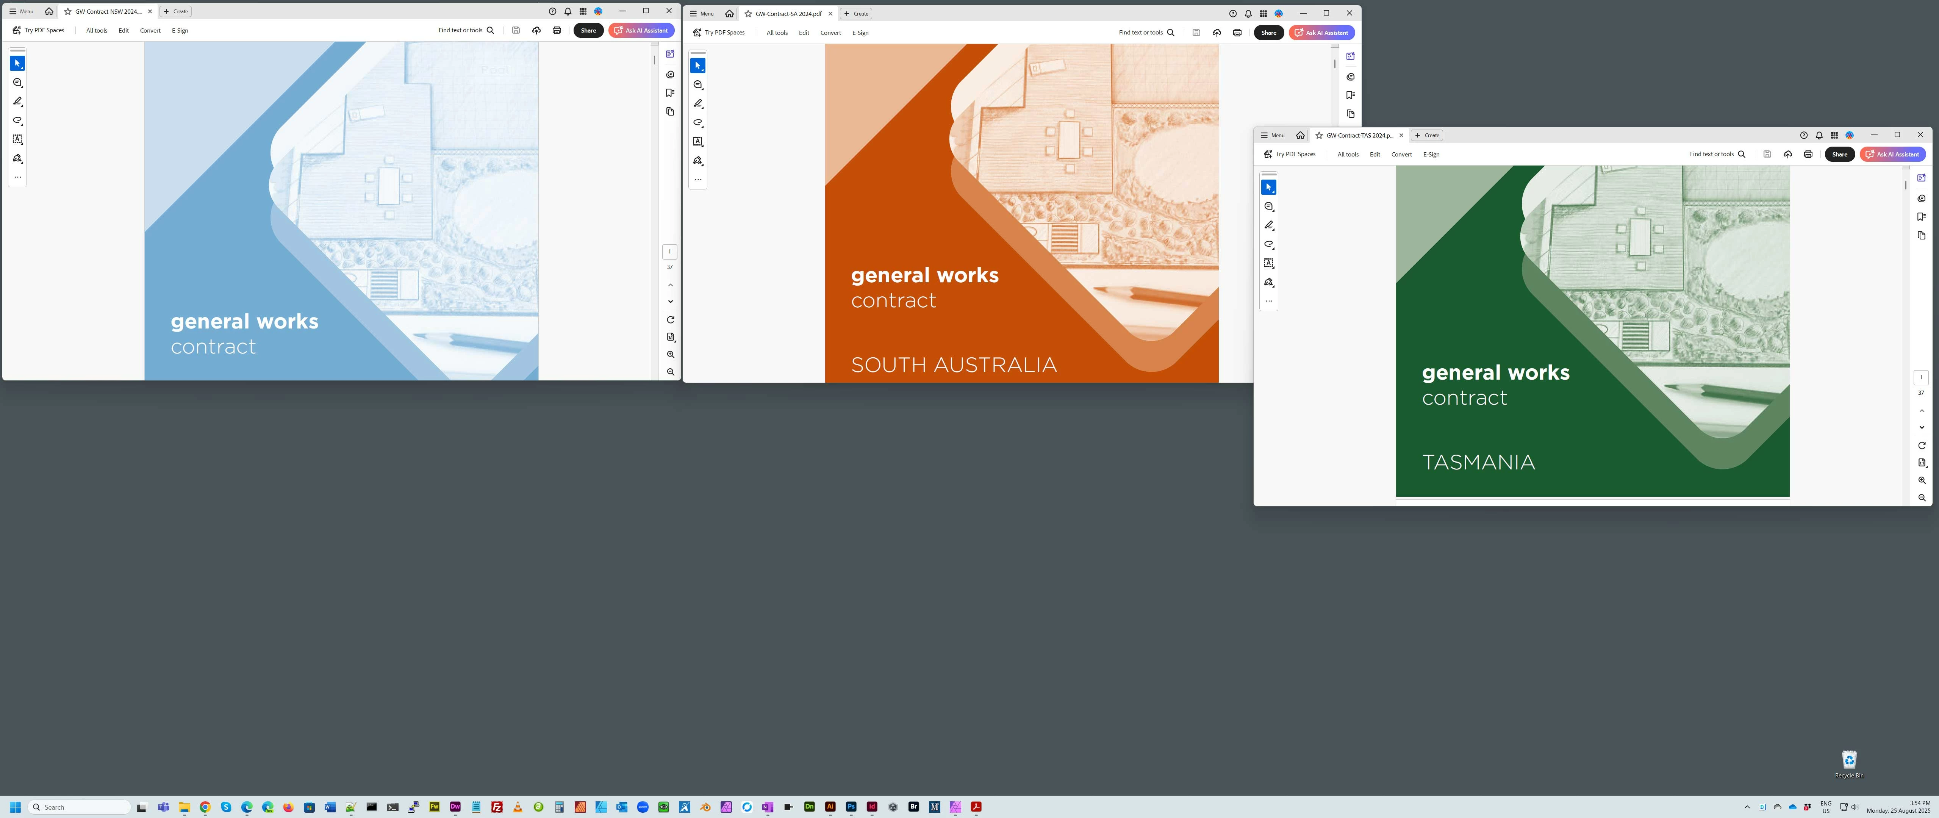Screen dimensions: 1939x818
Task: Click the add comment tool in the Tasmania window
Action: tap(1268, 206)
